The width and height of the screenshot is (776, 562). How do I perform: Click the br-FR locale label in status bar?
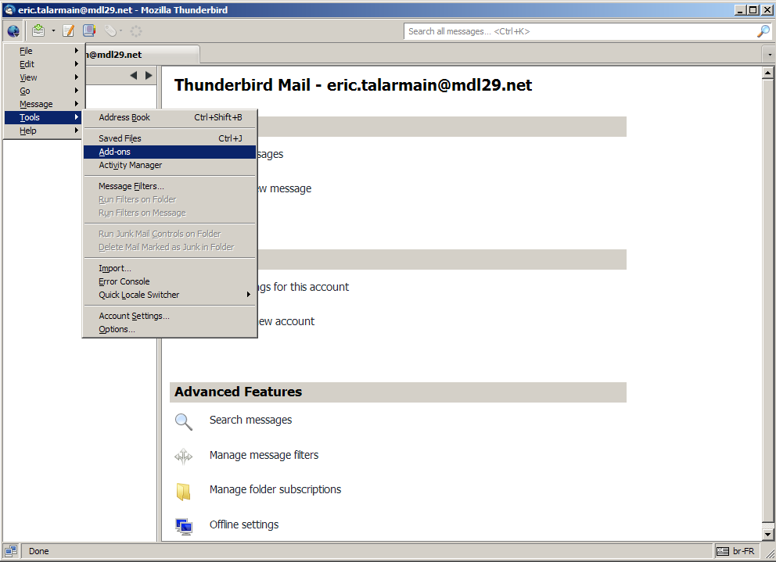(x=743, y=551)
